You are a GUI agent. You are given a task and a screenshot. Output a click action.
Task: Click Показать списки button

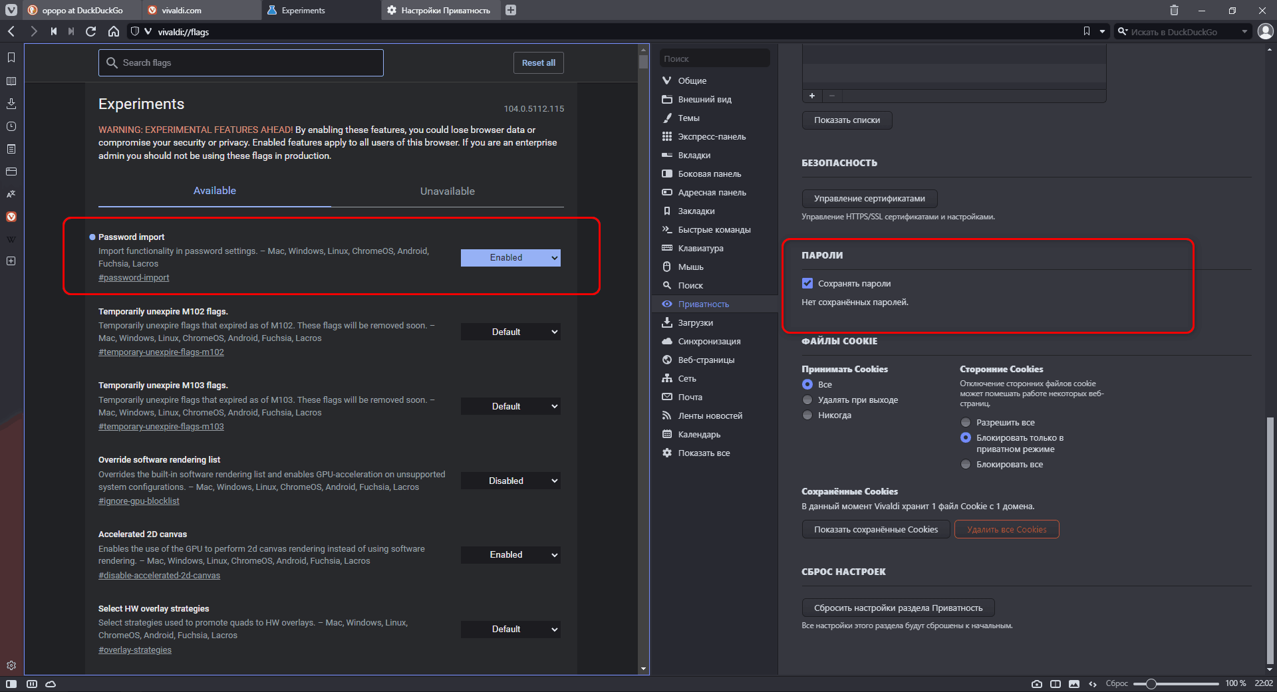[x=847, y=120]
